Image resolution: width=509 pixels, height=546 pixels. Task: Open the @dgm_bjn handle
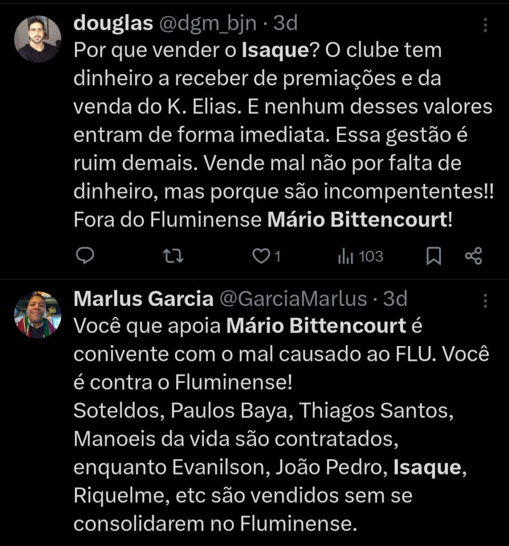point(208,23)
